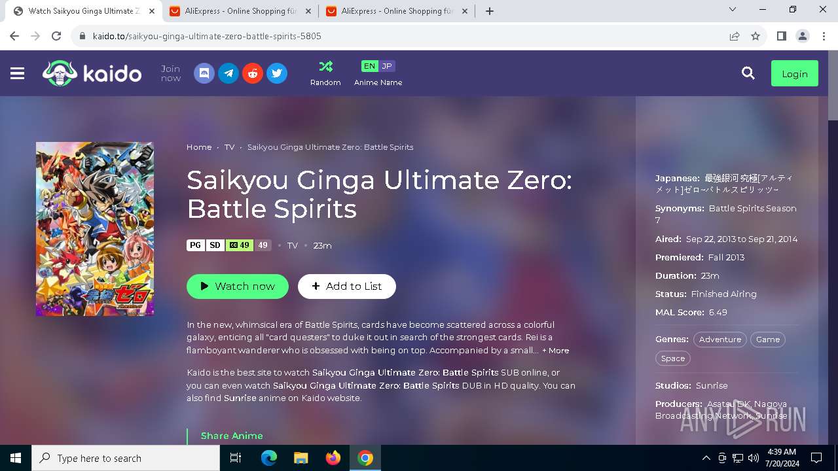Join the Discord server via icon

pyautogui.click(x=204, y=73)
